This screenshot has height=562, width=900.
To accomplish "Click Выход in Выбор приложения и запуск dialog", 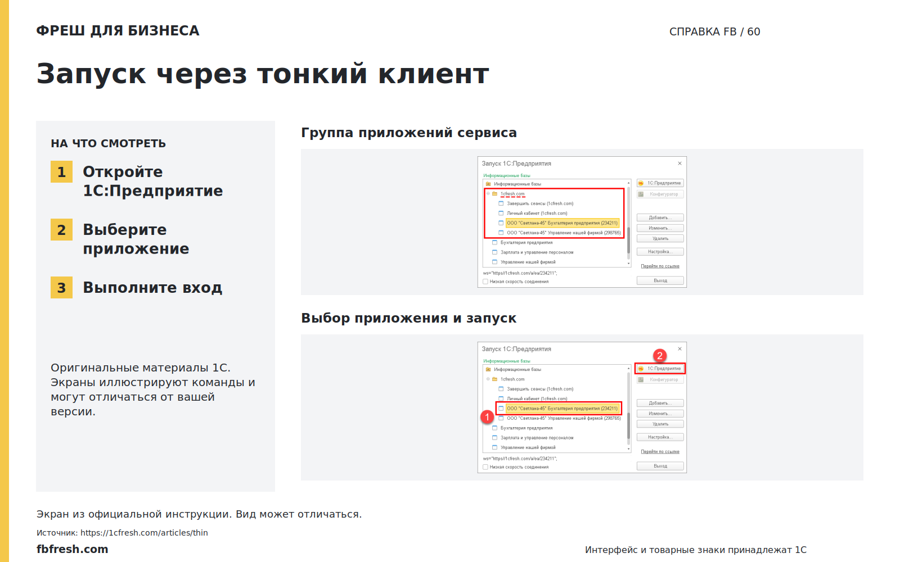I will pos(660,466).
